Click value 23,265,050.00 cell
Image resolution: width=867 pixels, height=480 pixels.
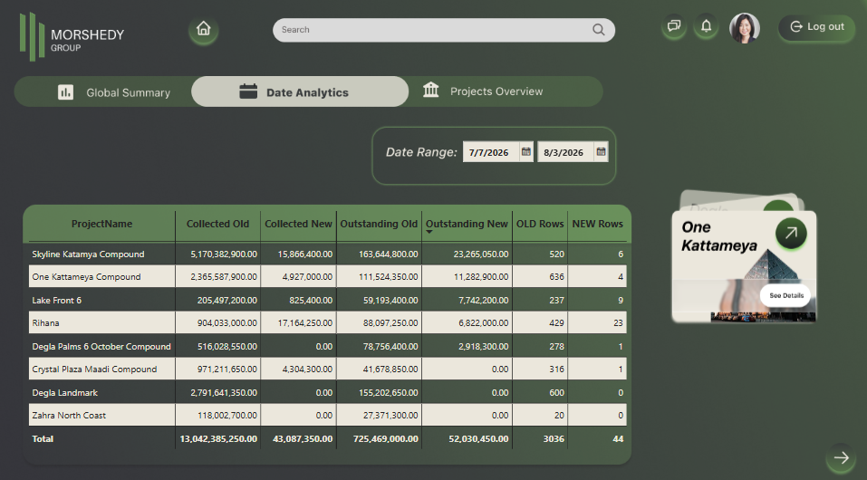480,254
